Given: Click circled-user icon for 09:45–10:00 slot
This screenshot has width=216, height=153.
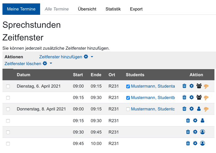Looking at the screenshot, I should pyautogui.click(x=202, y=143).
